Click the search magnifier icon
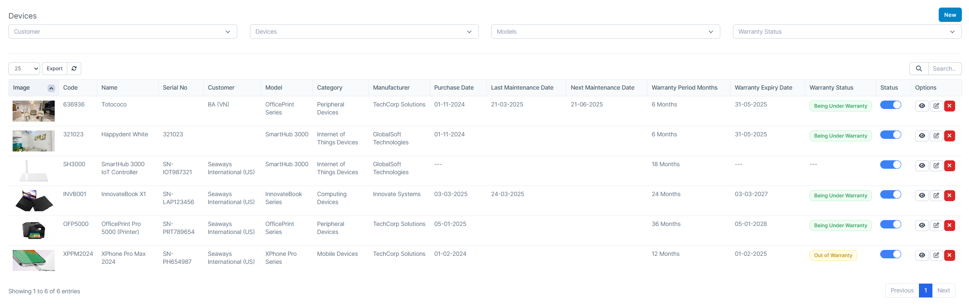The height and width of the screenshot is (308, 969). (x=919, y=69)
